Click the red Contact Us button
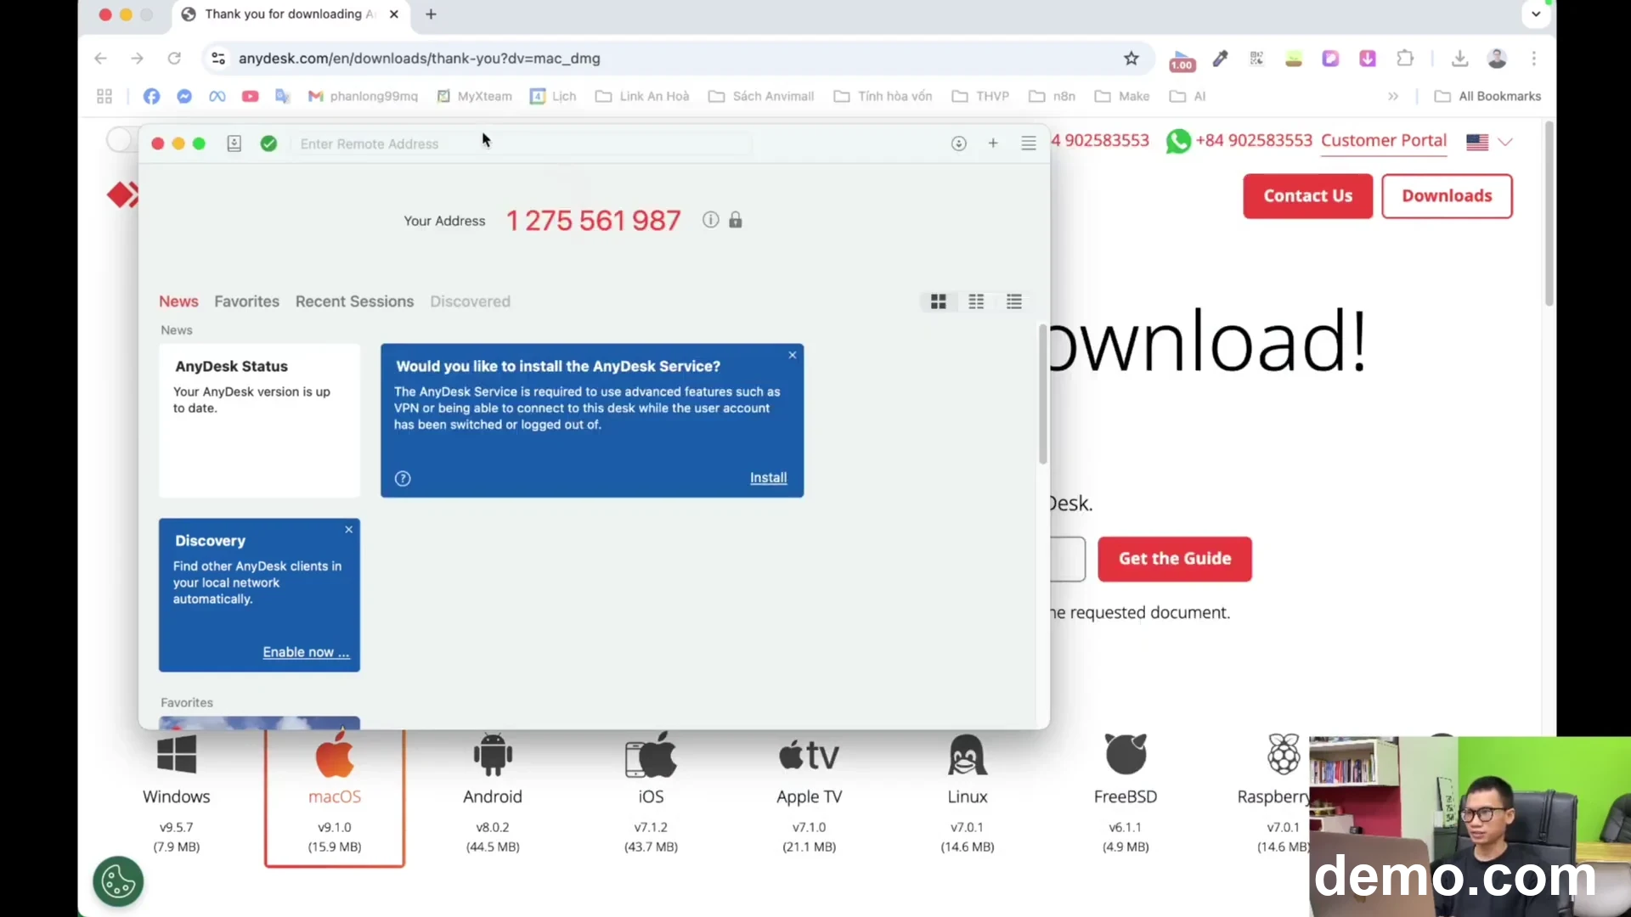The height and width of the screenshot is (917, 1631). pyautogui.click(x=1308, y=196)
